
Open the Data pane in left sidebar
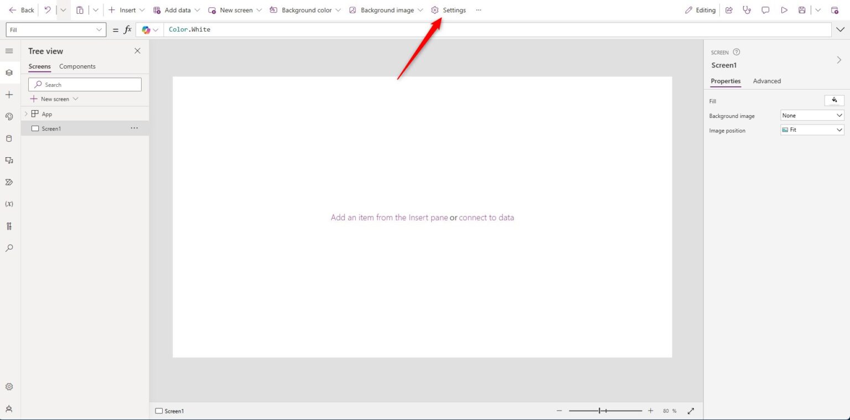coord(9,138)
